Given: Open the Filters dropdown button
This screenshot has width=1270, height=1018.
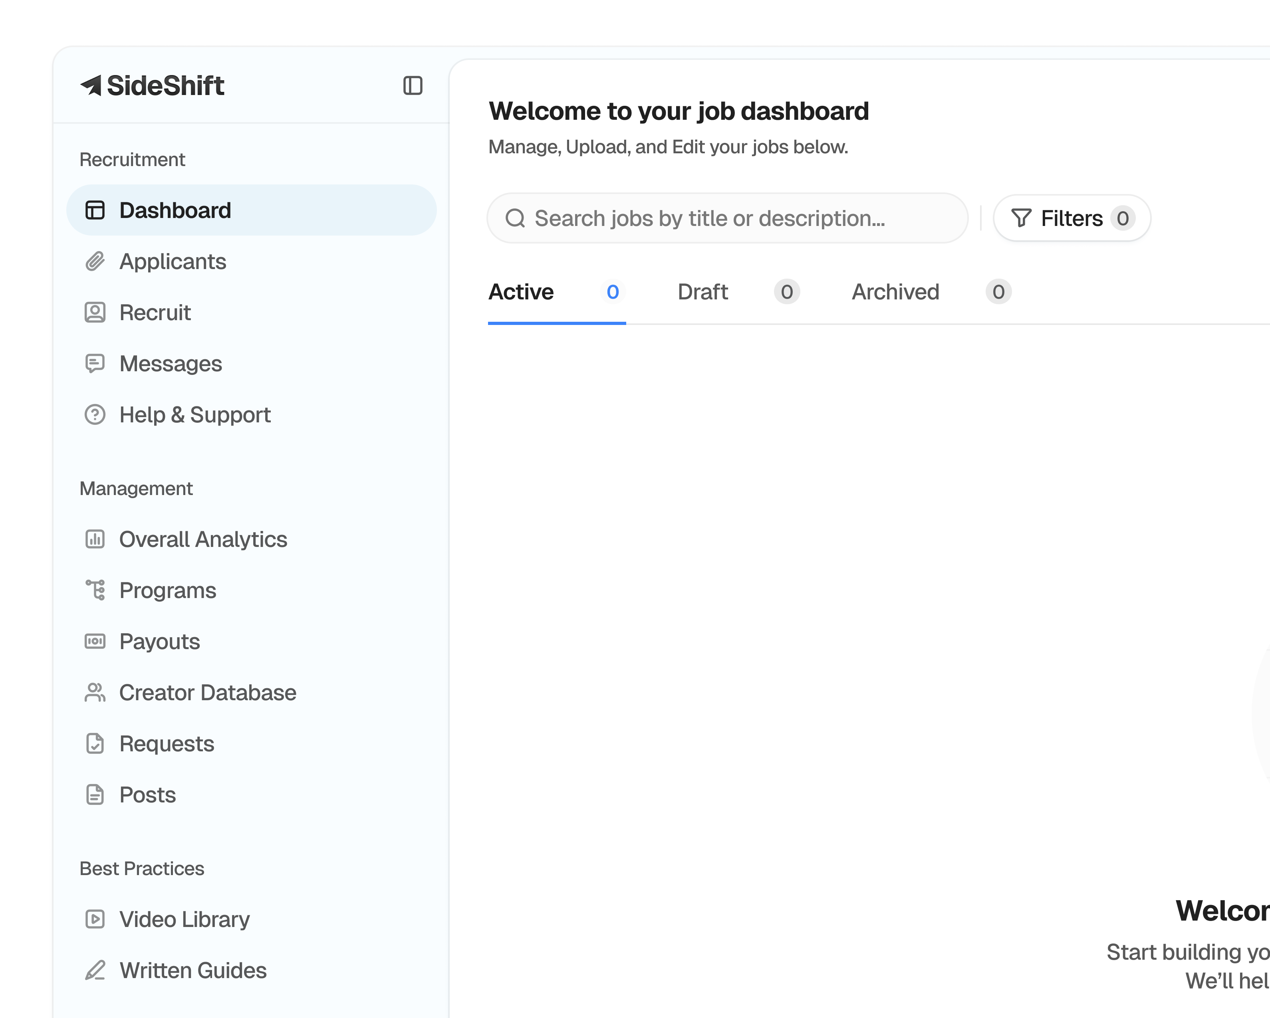Looking at the screenshot, I should coord(1072,218).
